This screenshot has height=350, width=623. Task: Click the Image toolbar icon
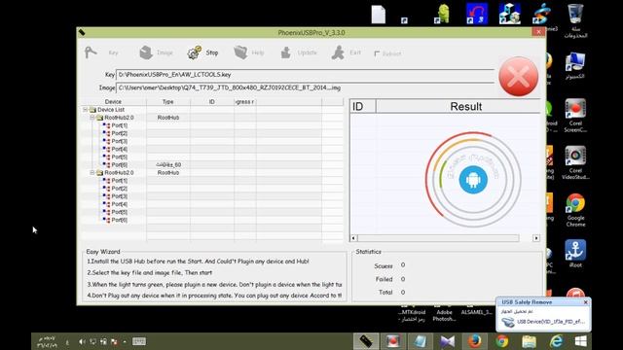(146, 52)
